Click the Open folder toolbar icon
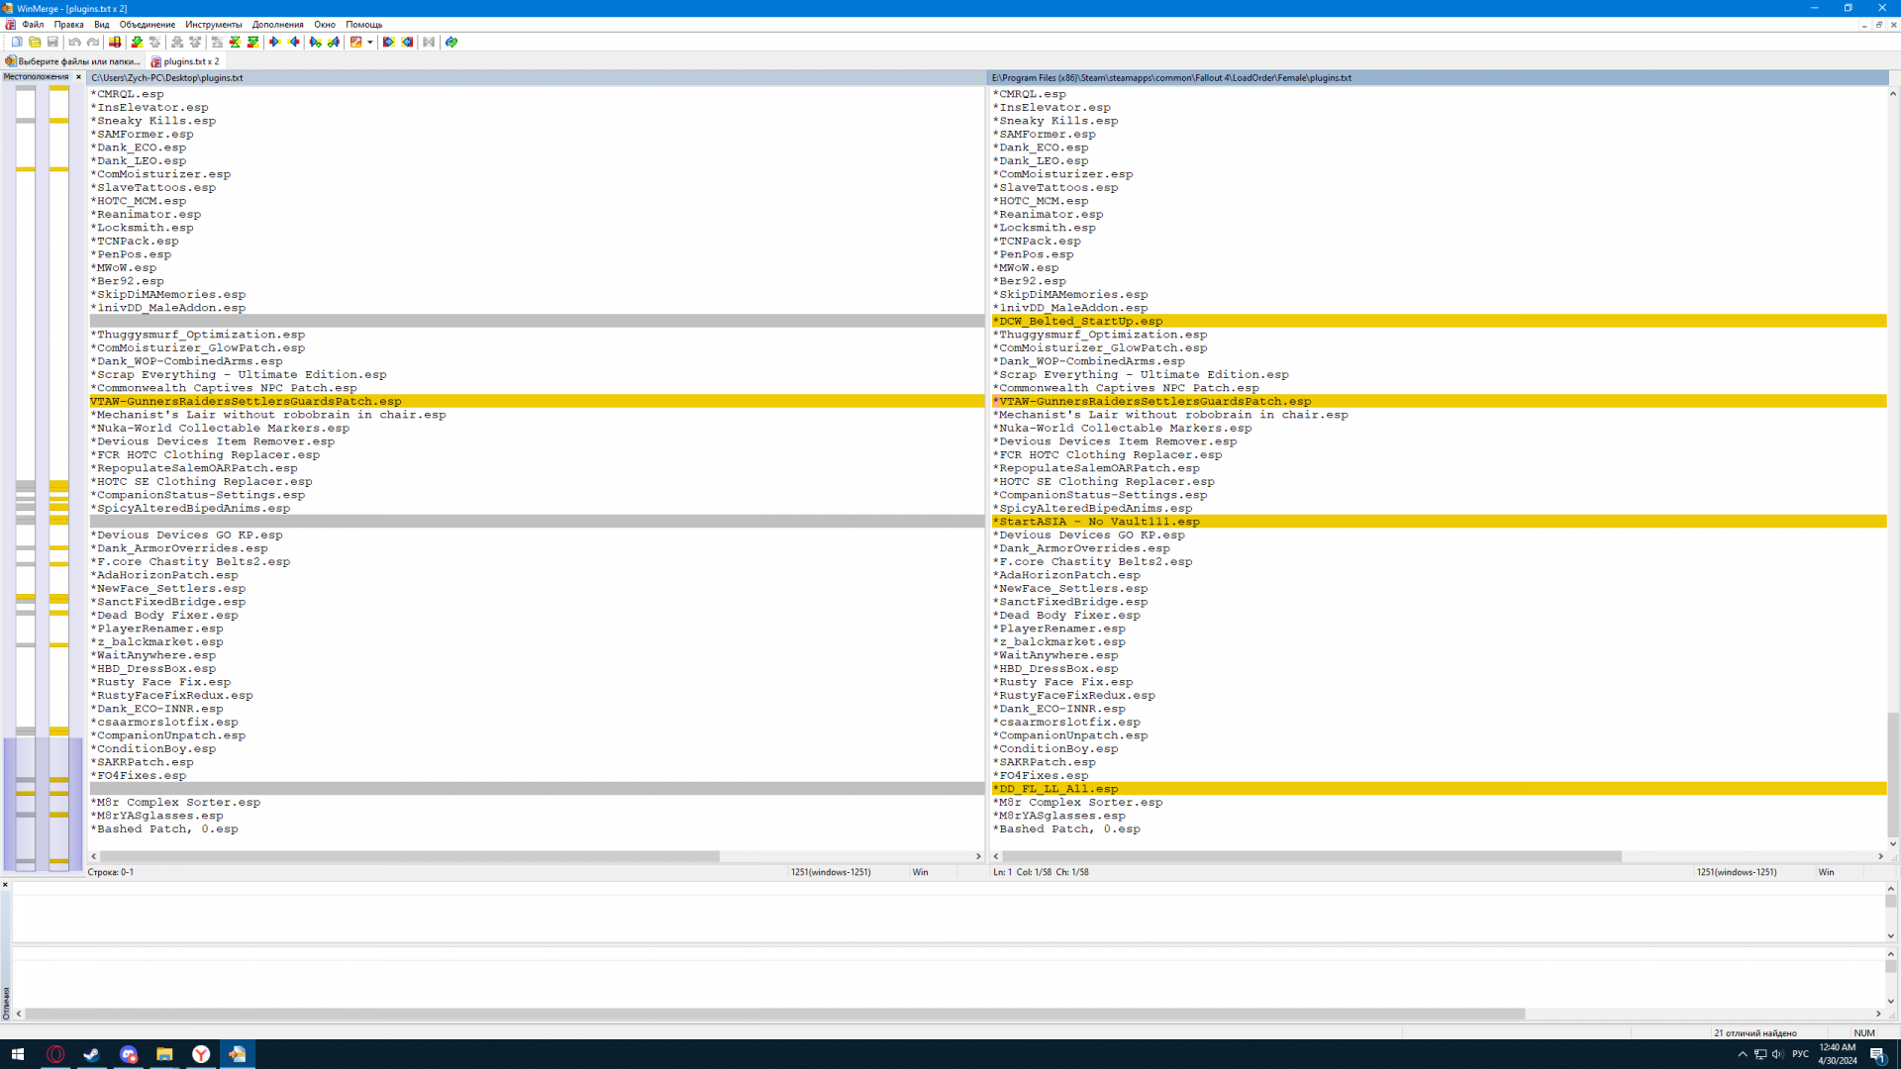The image size is (1901, 1069). point(35,42)
